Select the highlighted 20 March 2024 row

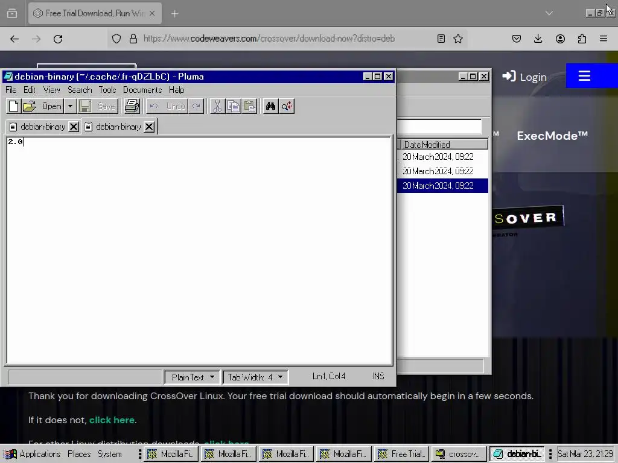(442, 186)
